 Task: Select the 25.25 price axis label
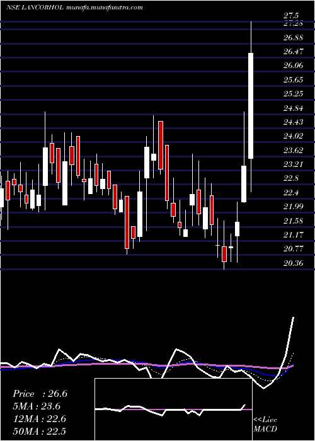coord(293,94)
